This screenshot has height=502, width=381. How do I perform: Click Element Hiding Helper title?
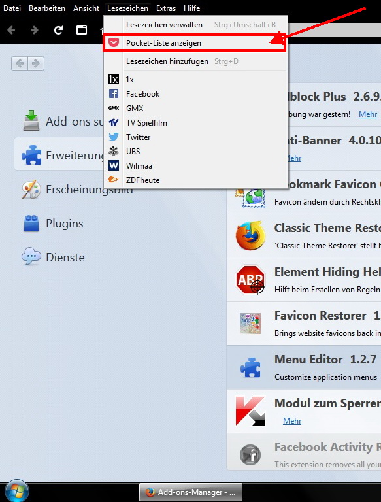pyautogui.click(x=327, y=272)
